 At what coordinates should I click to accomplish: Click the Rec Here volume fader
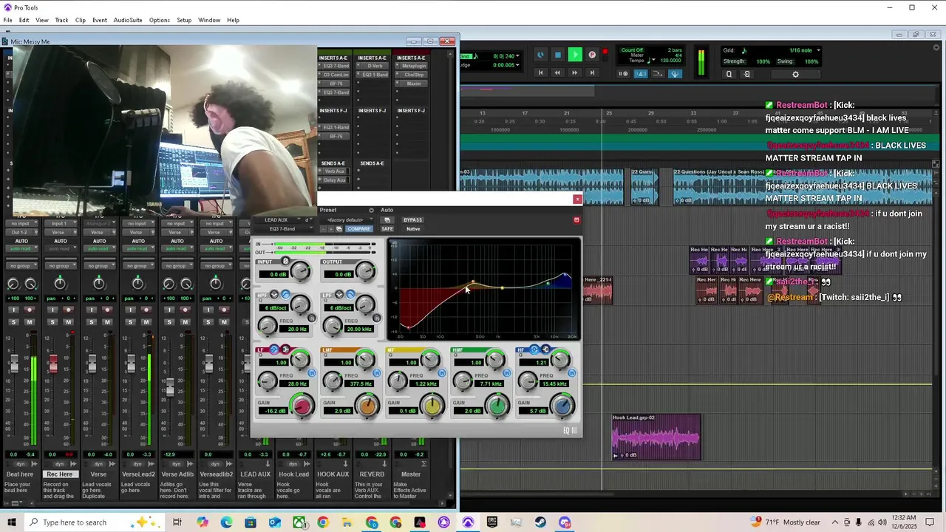pyautogui.click(x=53, y=364)
